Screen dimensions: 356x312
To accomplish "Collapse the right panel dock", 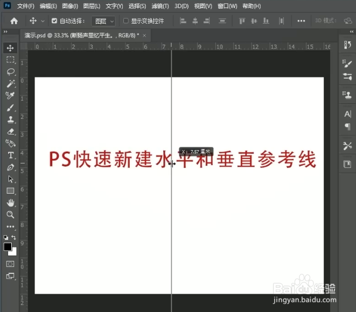I will [352, 32].
